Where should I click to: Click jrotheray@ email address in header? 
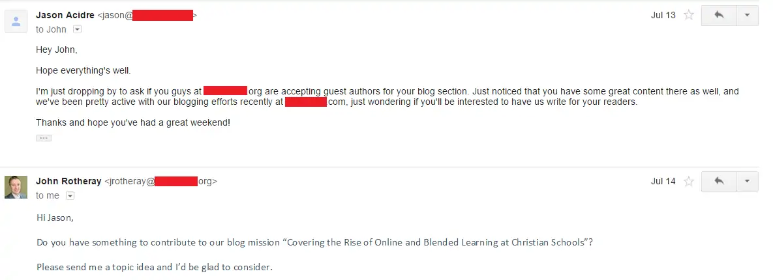click(x=160, y=182)
